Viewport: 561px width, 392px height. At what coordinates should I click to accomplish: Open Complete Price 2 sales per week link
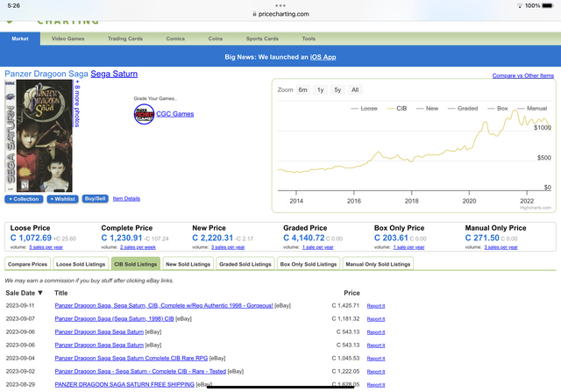pyautogui.click(x=138, y=247)
